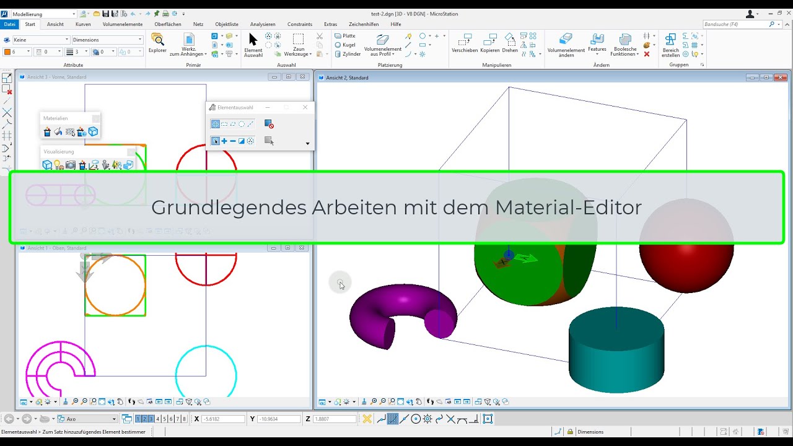The image size is (793, 446).
Task: Click the X coordinate field
Action: pos(224,419)
